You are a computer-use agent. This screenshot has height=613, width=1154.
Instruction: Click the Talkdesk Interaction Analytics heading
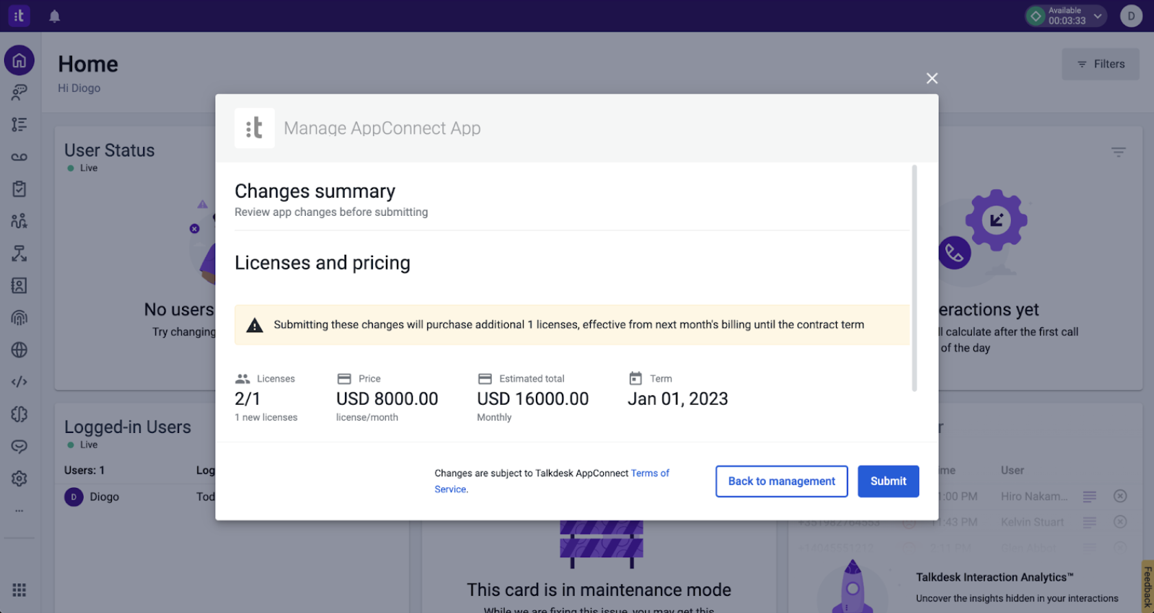(994, 577)
